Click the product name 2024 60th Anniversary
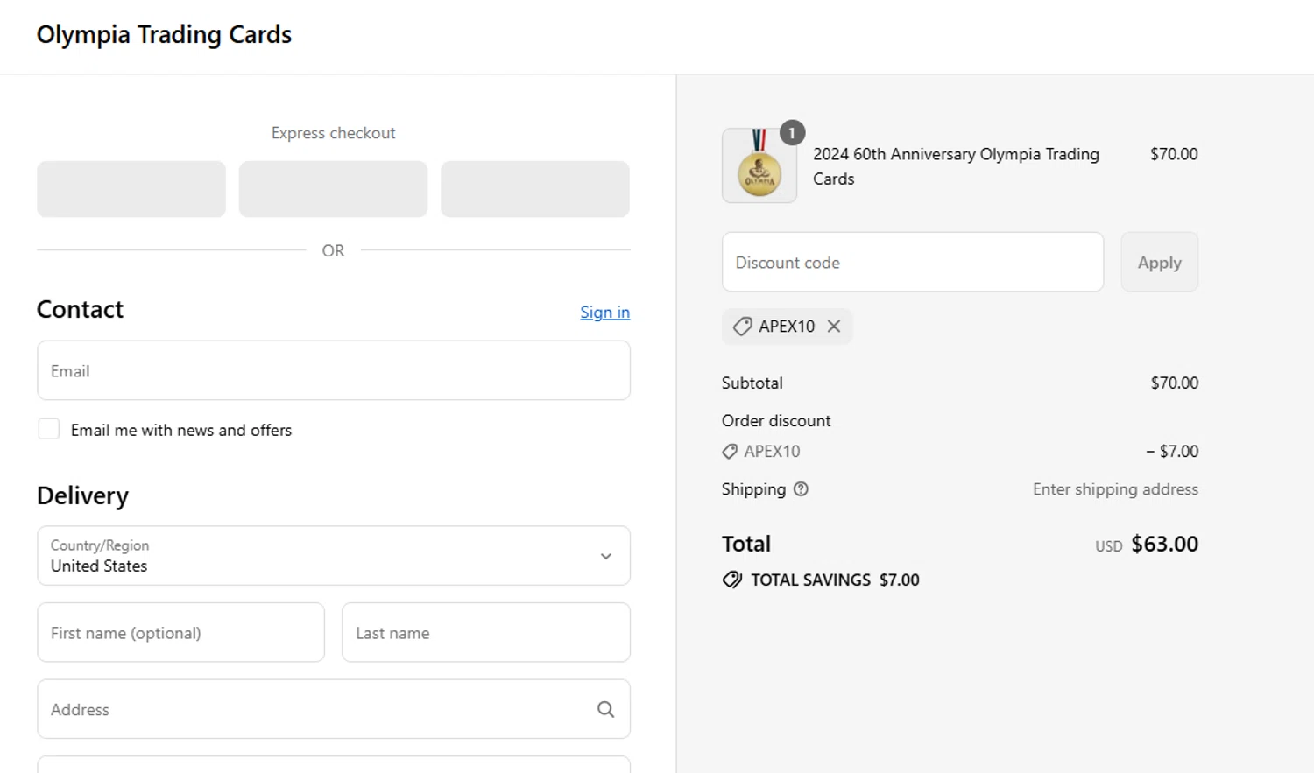1314x773 pixels. click(956, 166)
